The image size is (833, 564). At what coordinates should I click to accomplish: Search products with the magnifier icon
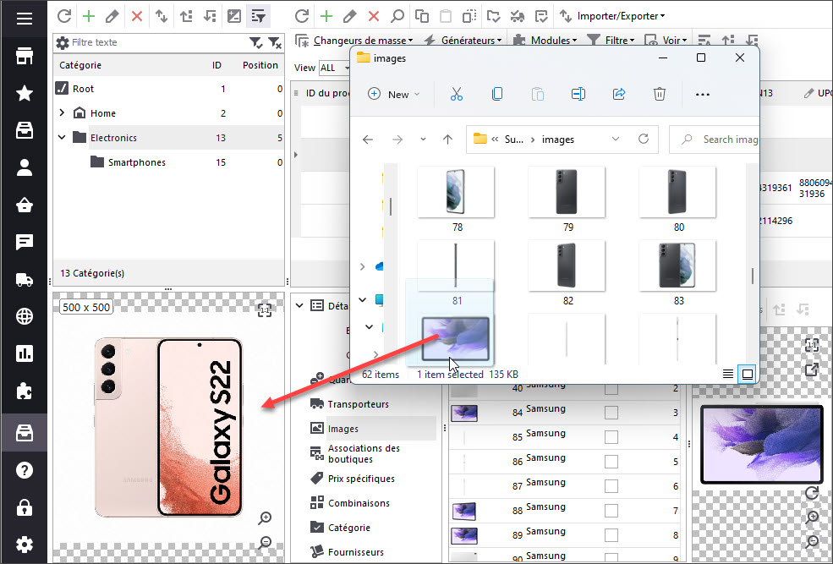point(397,16)
